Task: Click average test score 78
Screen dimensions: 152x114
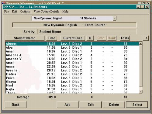Action: click(x=125, y=97)
